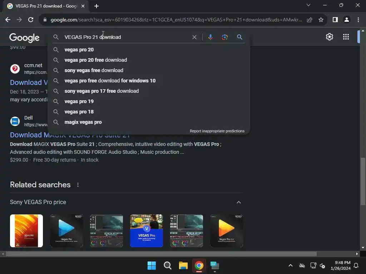Bookmark this tab with the star

321,20
